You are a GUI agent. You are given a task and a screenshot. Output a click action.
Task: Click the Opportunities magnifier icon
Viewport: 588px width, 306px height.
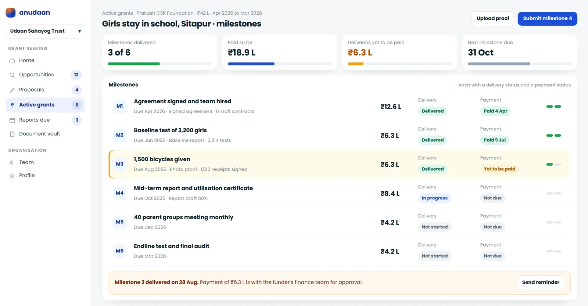pos(12,75)
